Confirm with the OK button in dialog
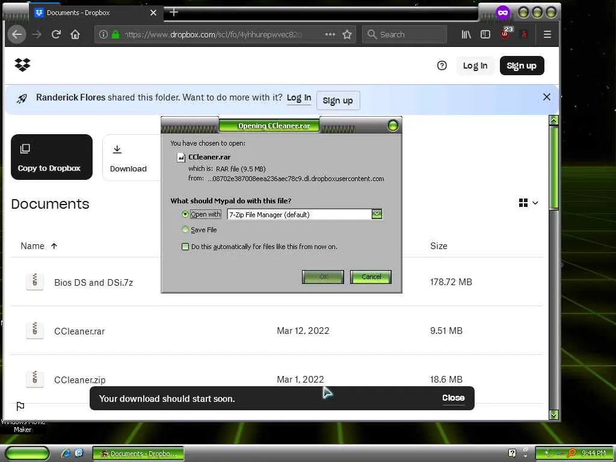 [323, 277]
